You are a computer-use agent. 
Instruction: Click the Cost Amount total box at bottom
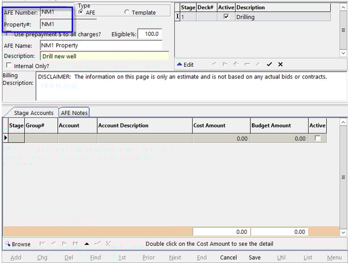[x=221, y=232]
